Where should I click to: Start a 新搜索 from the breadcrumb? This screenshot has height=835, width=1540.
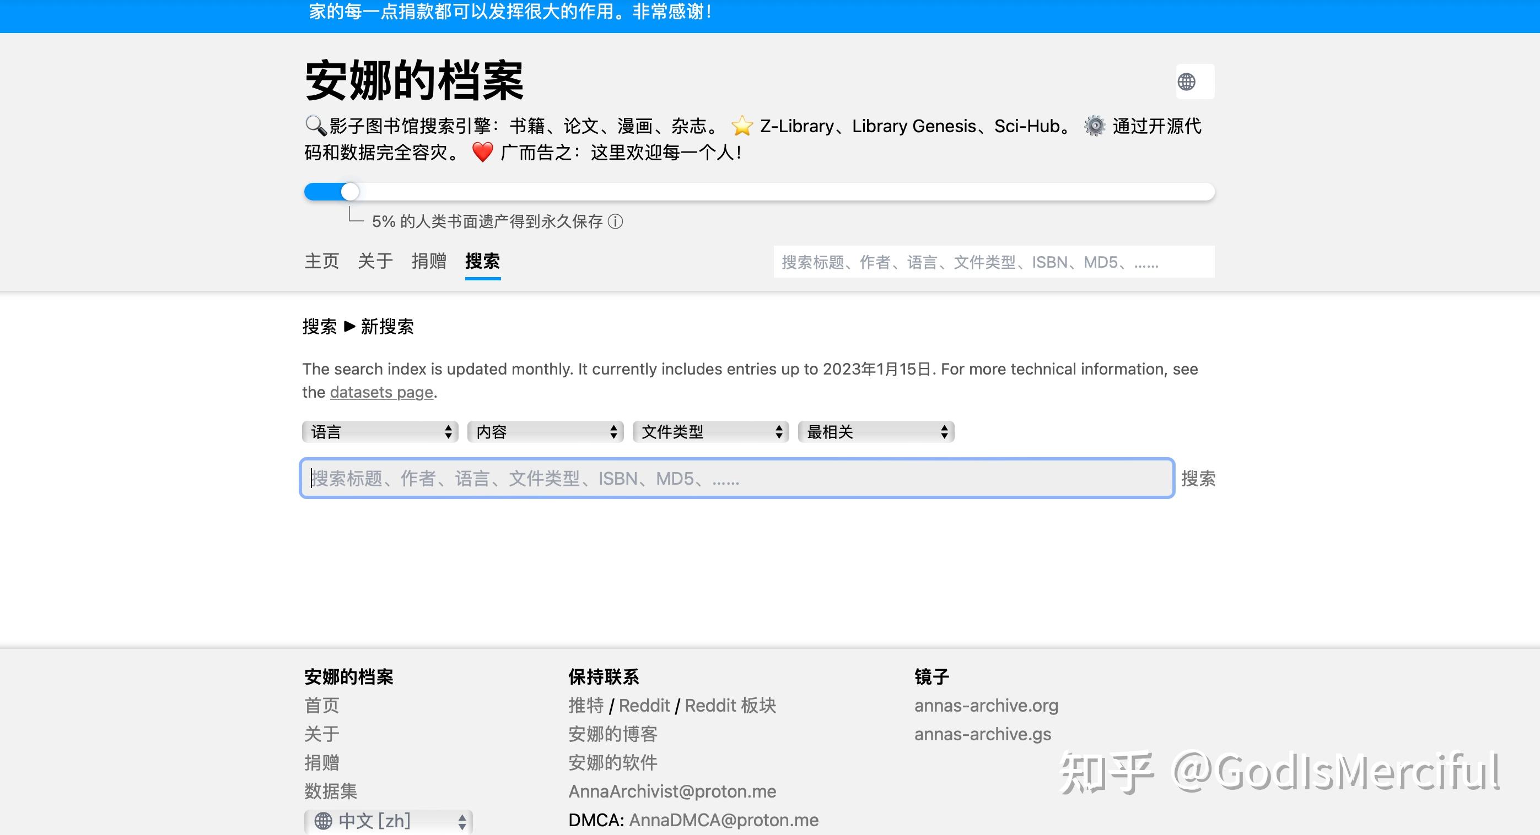386,327
